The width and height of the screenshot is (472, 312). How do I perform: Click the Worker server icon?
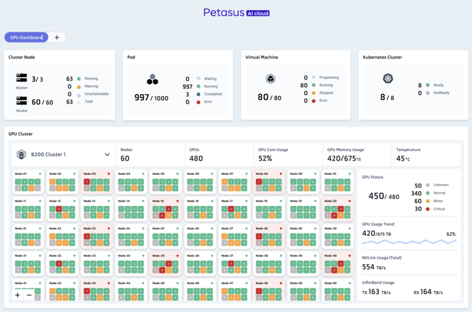tap(22, 101)
